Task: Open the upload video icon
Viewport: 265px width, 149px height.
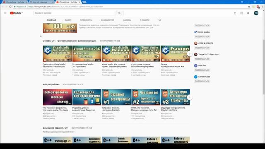Action: (x=235, y=13)
